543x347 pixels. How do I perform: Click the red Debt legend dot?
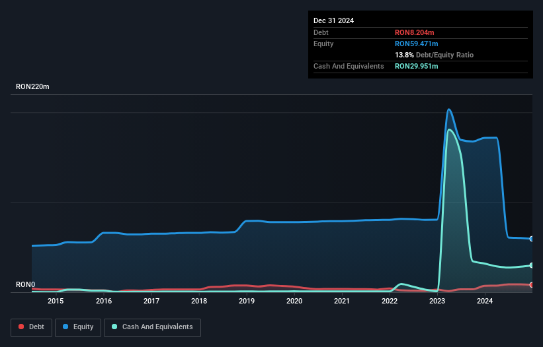click(x=21, y=327)
